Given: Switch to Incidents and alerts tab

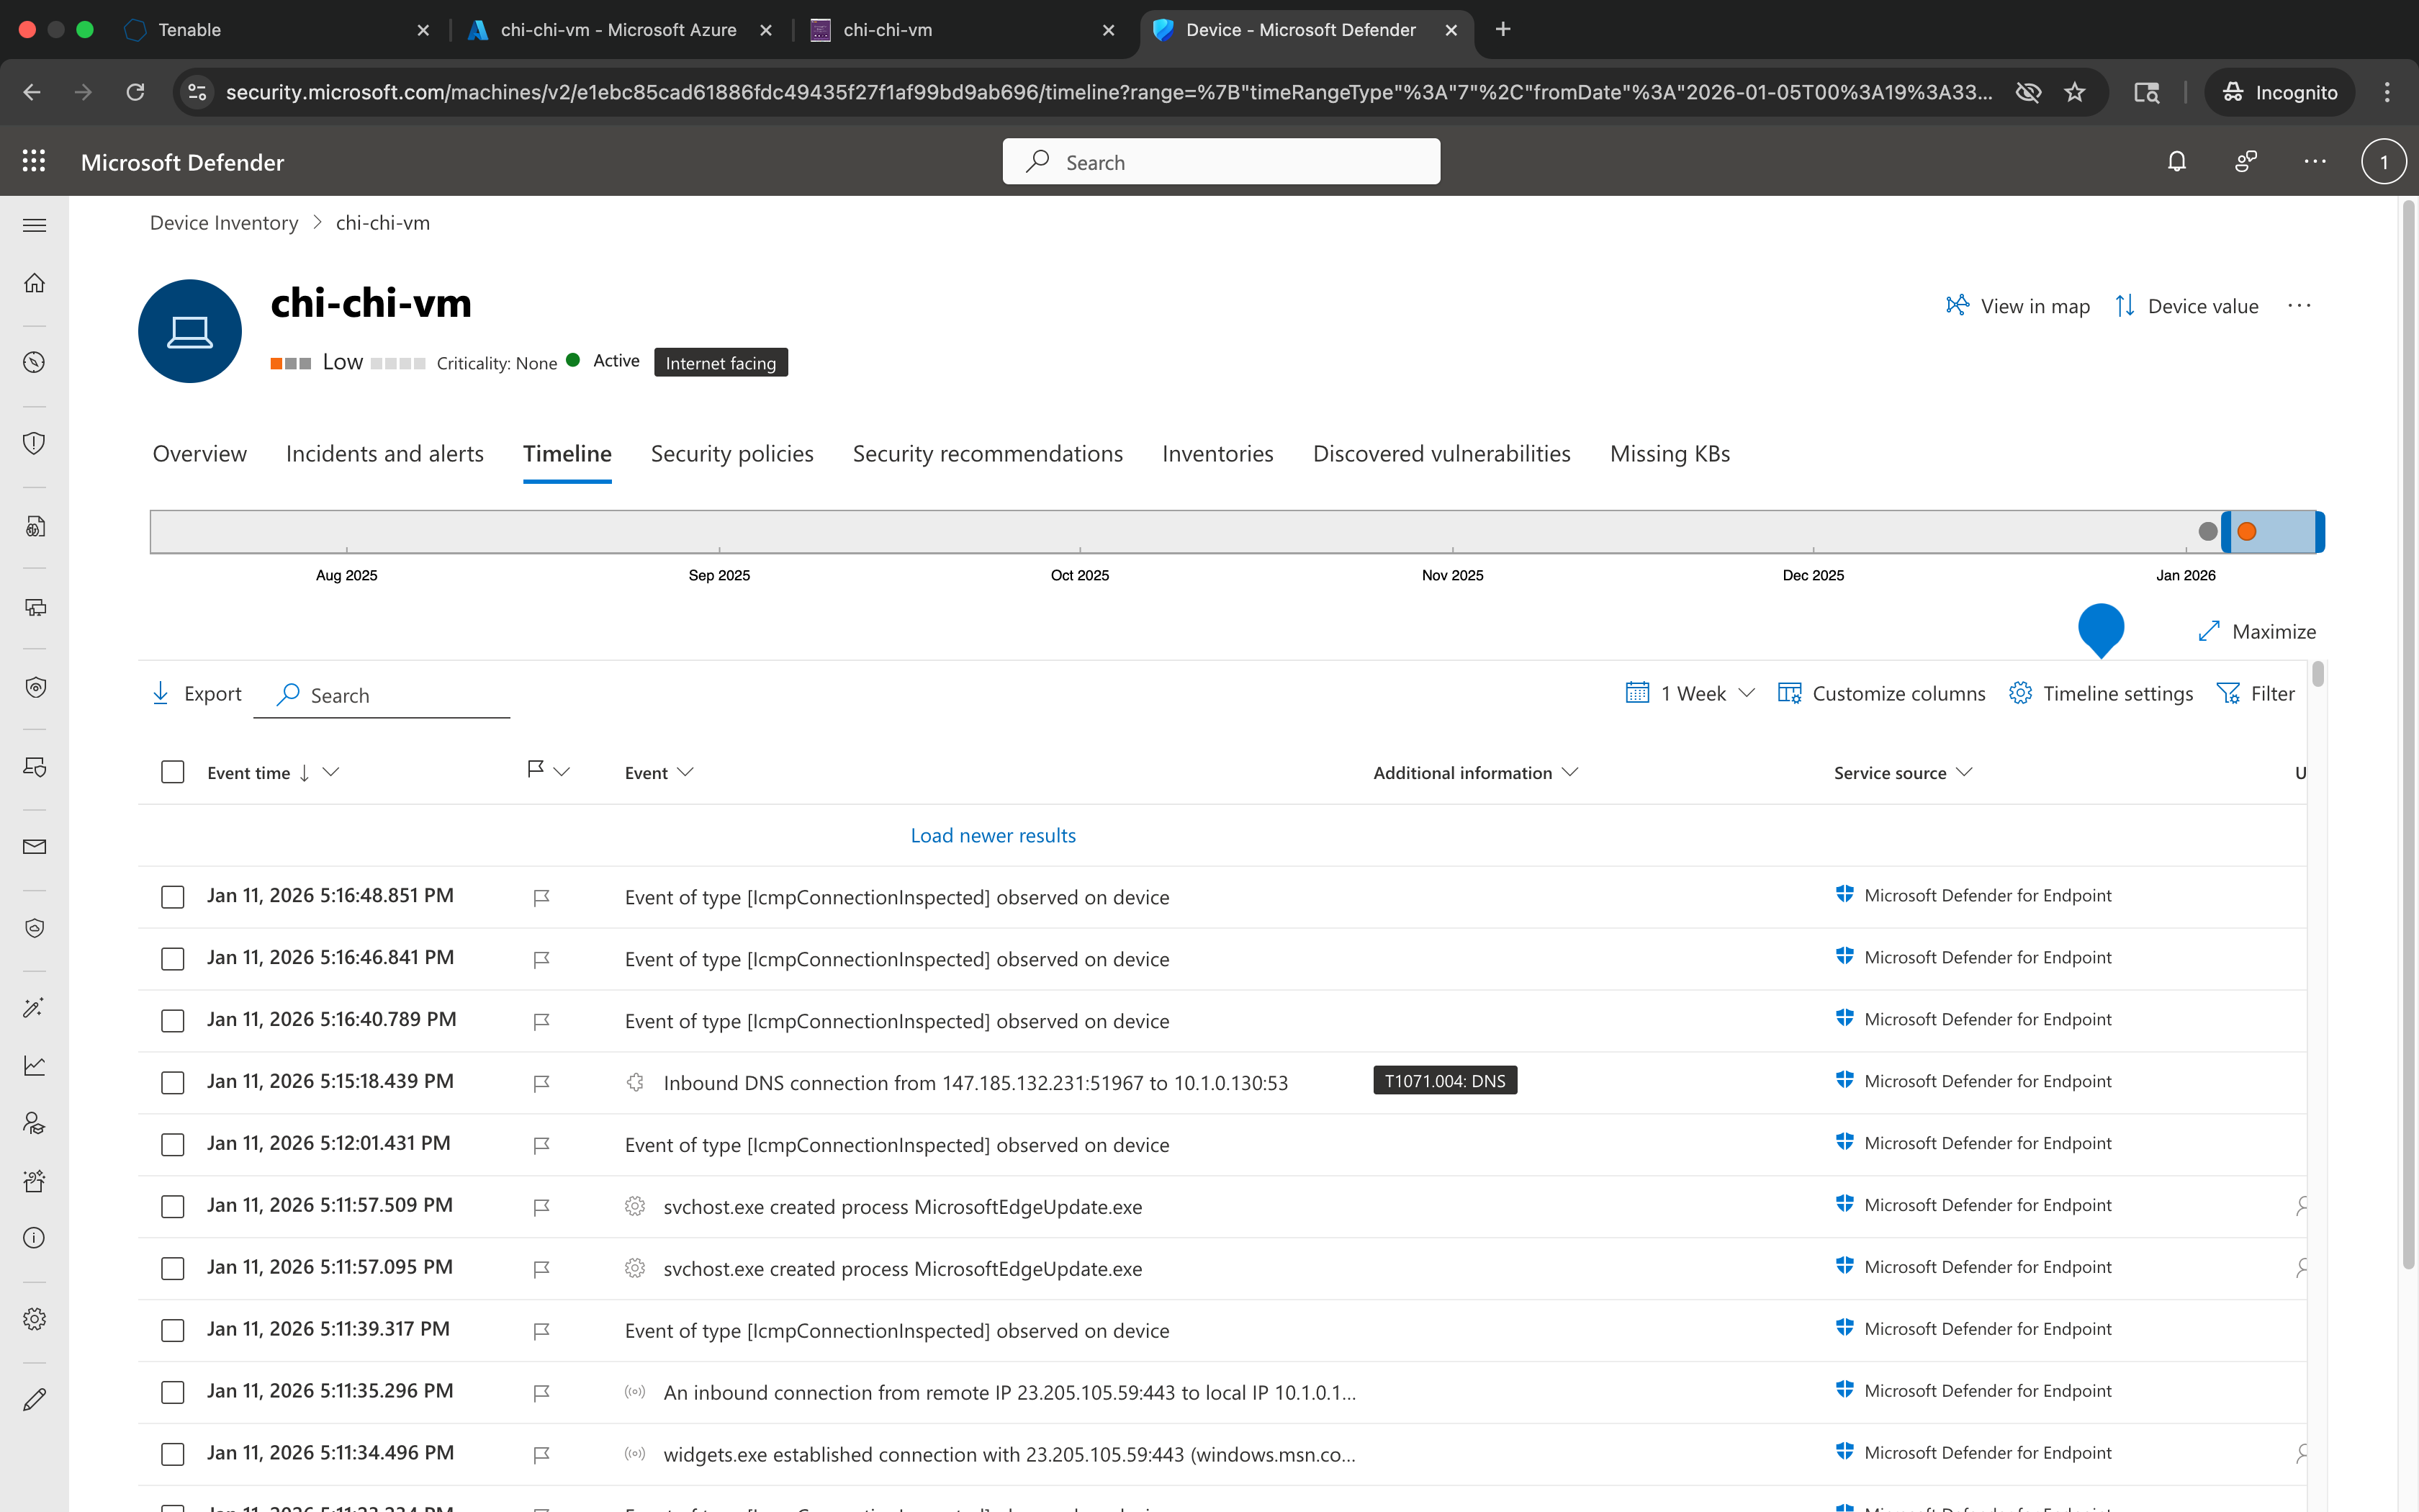Looking at the screenshot, I should [x=384, y=454].
